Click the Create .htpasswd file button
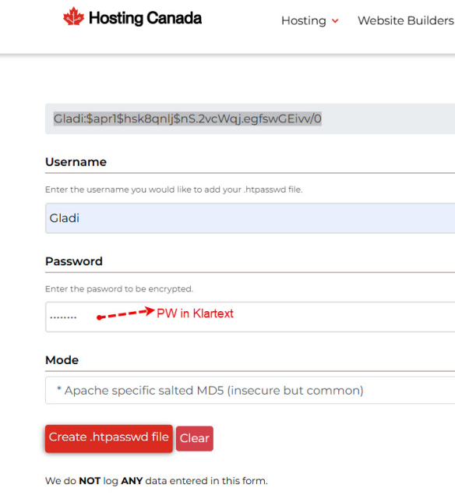455x499 pixels. (109, 438)
